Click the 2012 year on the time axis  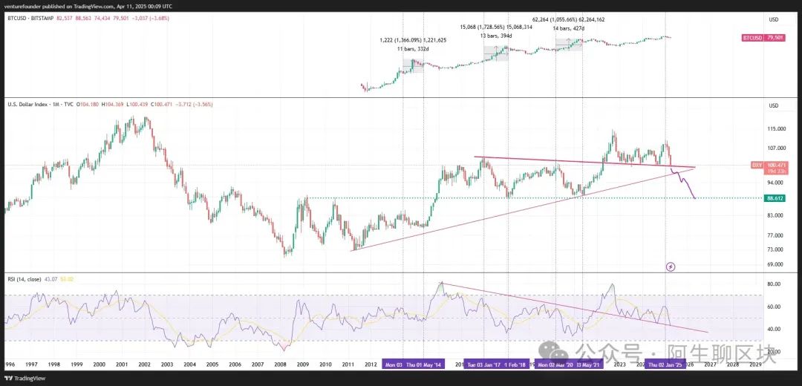[x=371, y=364]
